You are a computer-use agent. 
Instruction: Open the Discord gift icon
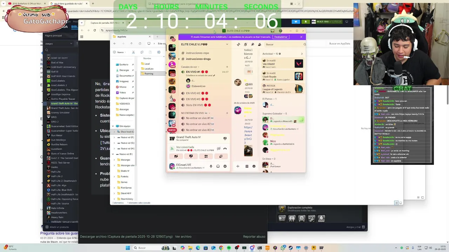[247, 166]
